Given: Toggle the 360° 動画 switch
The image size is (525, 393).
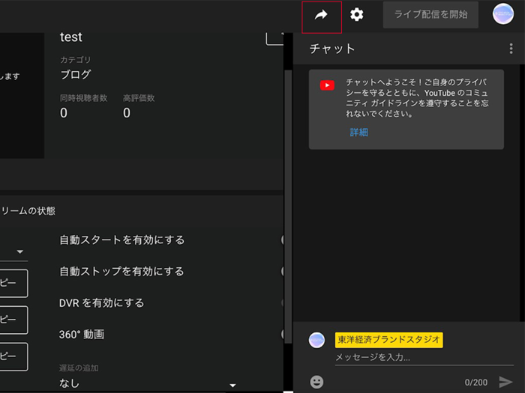Looking at the screenshot, I should coord(283,335).
